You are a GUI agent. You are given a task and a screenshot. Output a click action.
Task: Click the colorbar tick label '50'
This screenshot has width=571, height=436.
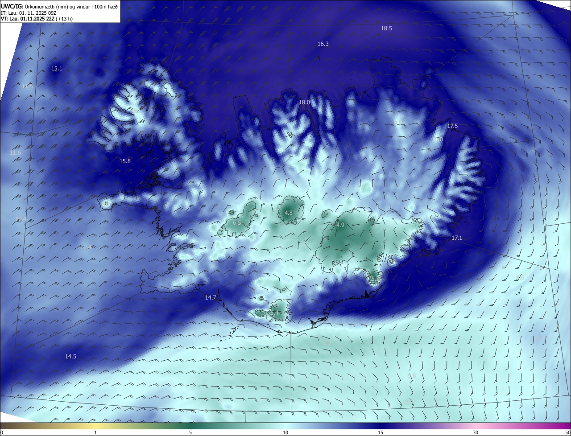click(x=567, y=432)
